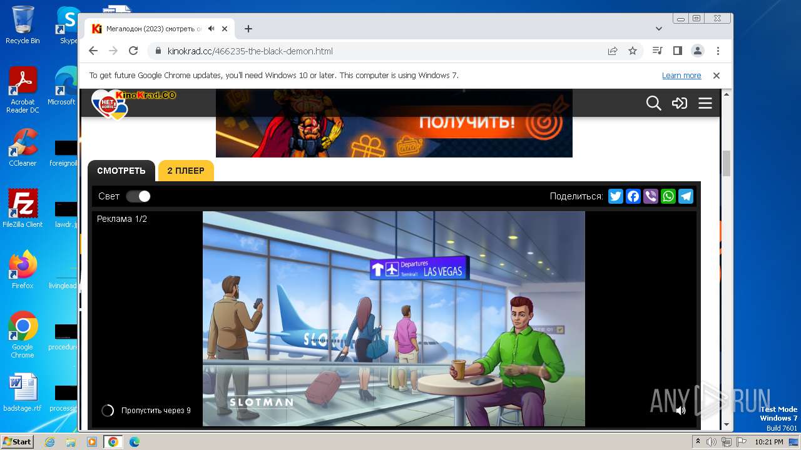Viewport: 801px width, 450px height.
Task: Open Edge from the taskbar
Action: [x=134, y=442]
